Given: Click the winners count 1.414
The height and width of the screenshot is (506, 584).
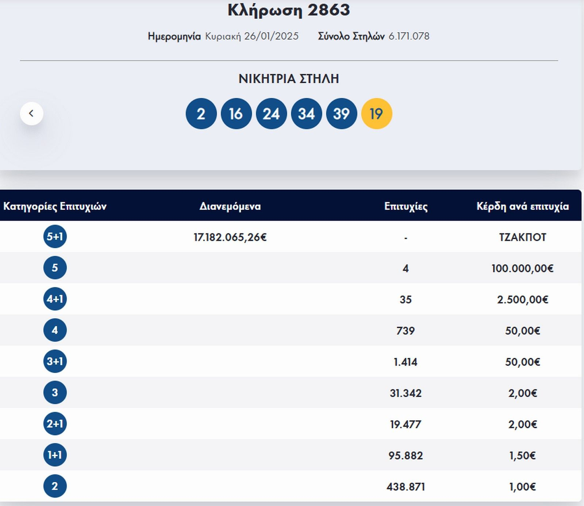Looking at the screenshot, I should [406, 362].
